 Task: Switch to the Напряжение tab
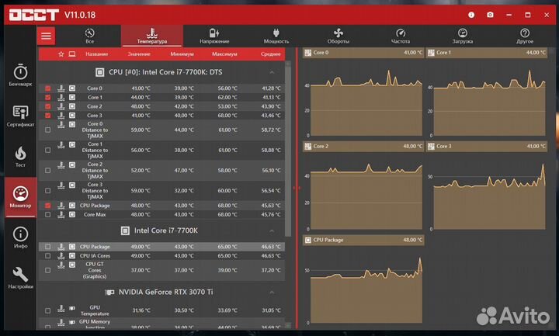214,36
